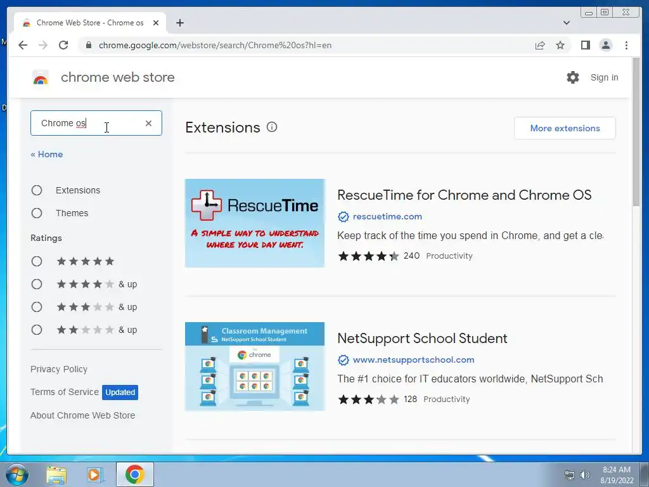Select the Themes filter radio button
Viewport: 649px width, 487px height.
pos(37,213)
